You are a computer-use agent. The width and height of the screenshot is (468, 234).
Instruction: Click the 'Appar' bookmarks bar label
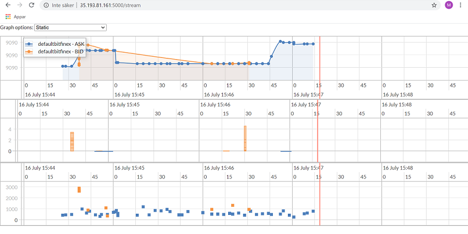[20, 17]
